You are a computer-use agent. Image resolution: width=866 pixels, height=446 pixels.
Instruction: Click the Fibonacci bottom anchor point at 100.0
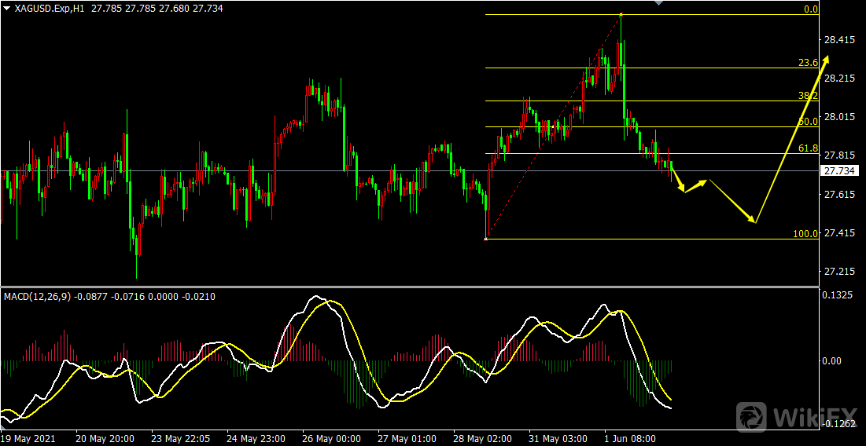coord(486,239)
